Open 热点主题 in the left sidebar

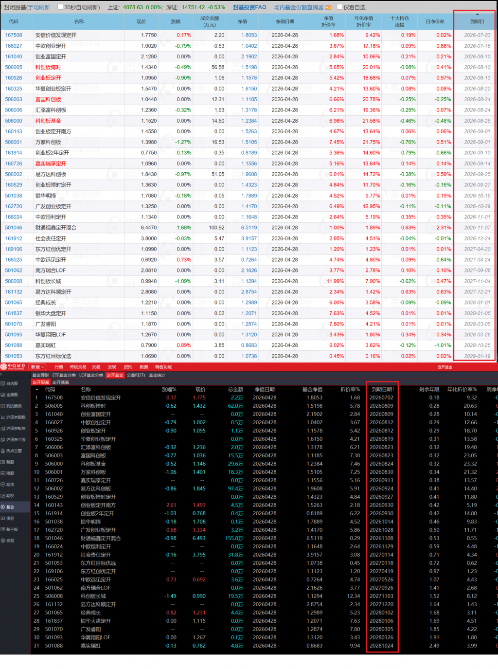point(12,451)
